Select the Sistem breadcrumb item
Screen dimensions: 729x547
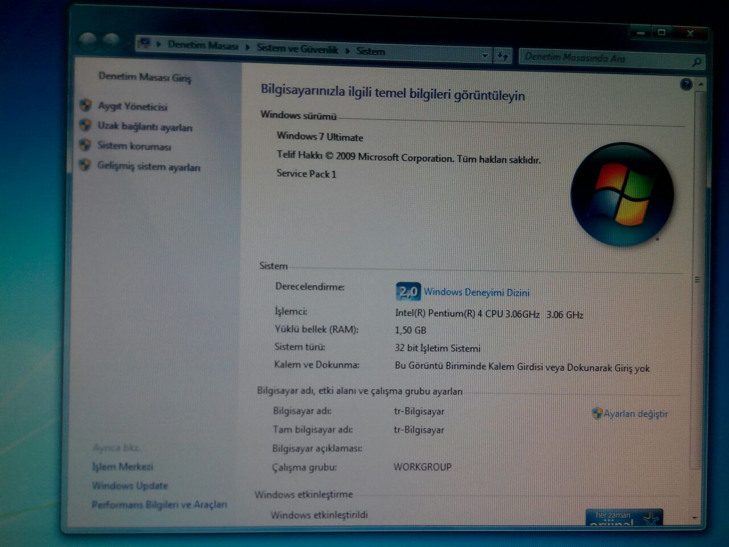[371, 51]
